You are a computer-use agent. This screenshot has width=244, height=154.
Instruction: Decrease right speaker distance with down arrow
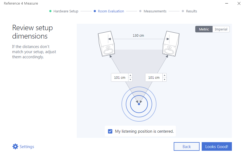(165, 79)
